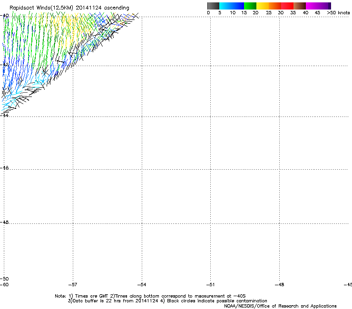Click the cyan-blue 5-15 knots color swatch

232,6
